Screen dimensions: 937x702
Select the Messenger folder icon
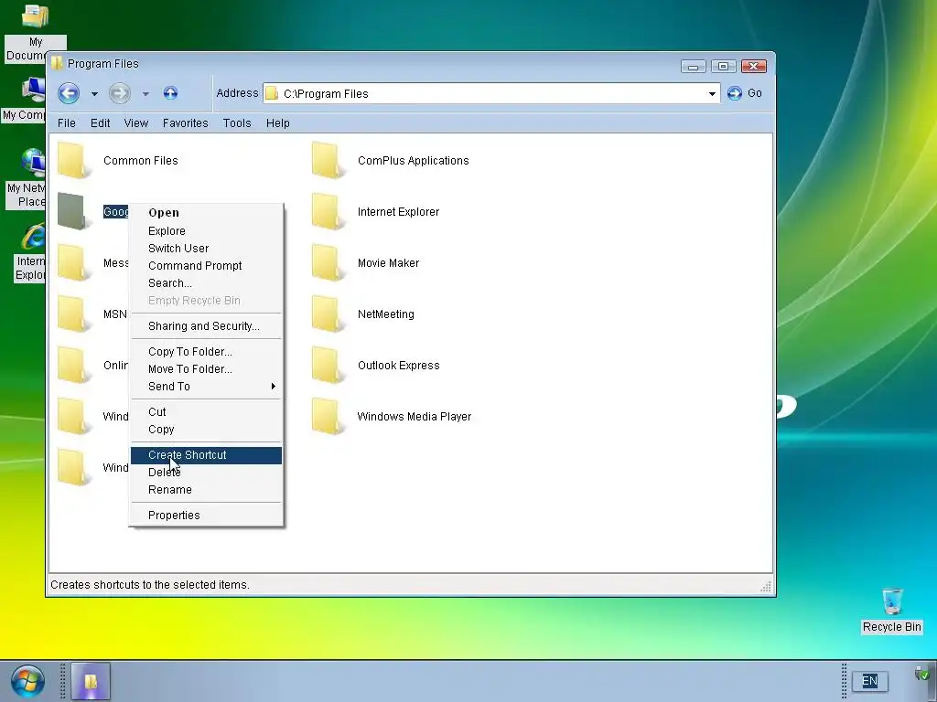point(73,262)
